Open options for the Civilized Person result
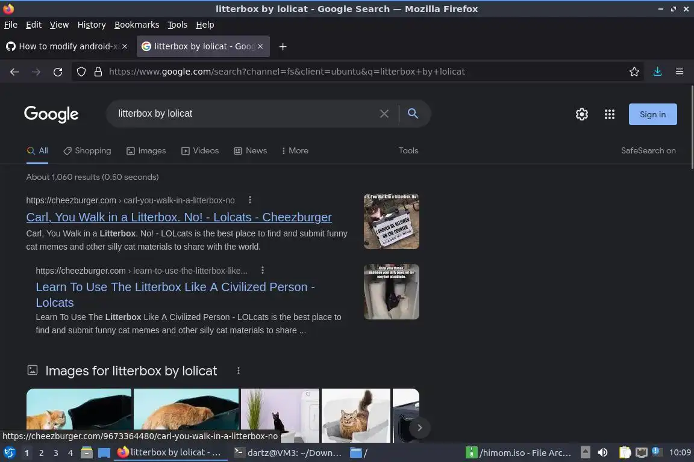This screenshot has width=694, height=462. [x=263, y=270]
